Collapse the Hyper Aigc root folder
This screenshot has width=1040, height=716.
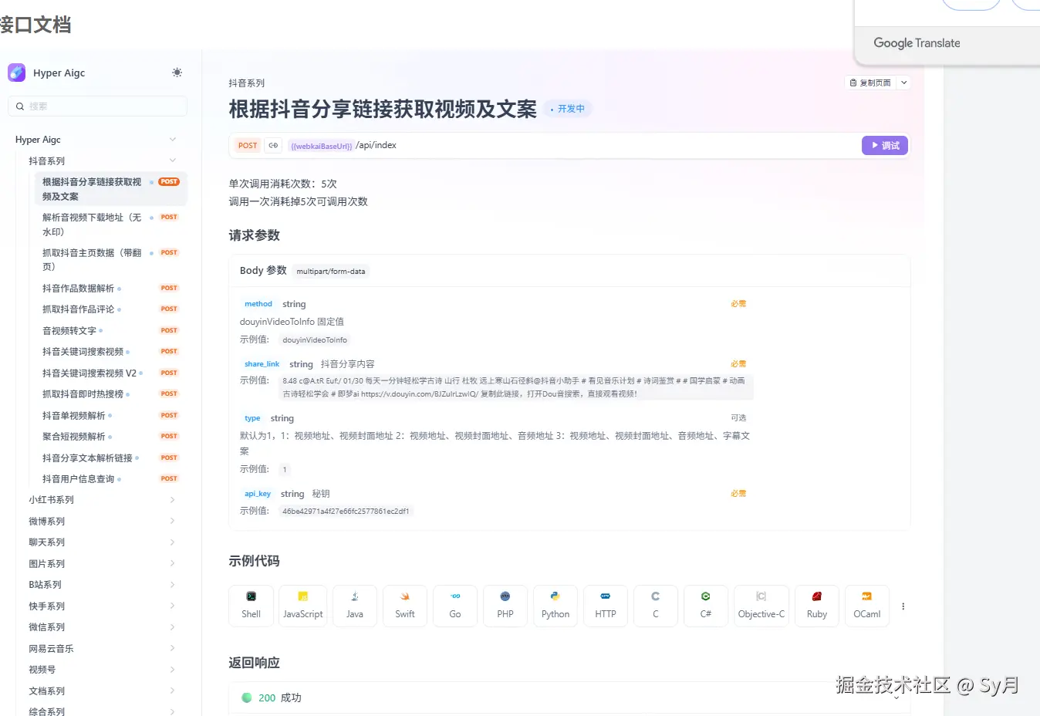pos(173,140)
